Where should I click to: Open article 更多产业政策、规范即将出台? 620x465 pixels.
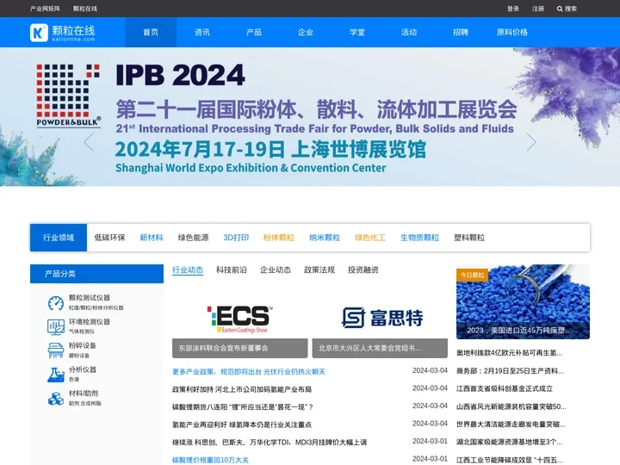249,372
